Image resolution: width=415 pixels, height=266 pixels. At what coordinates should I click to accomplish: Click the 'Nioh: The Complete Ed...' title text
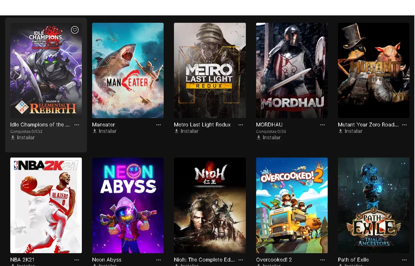point(204,260)
